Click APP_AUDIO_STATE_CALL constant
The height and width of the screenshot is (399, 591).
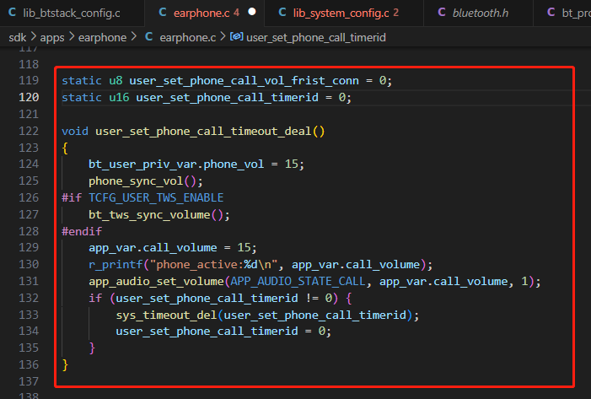pyautogui.click(x=298, y=282)
